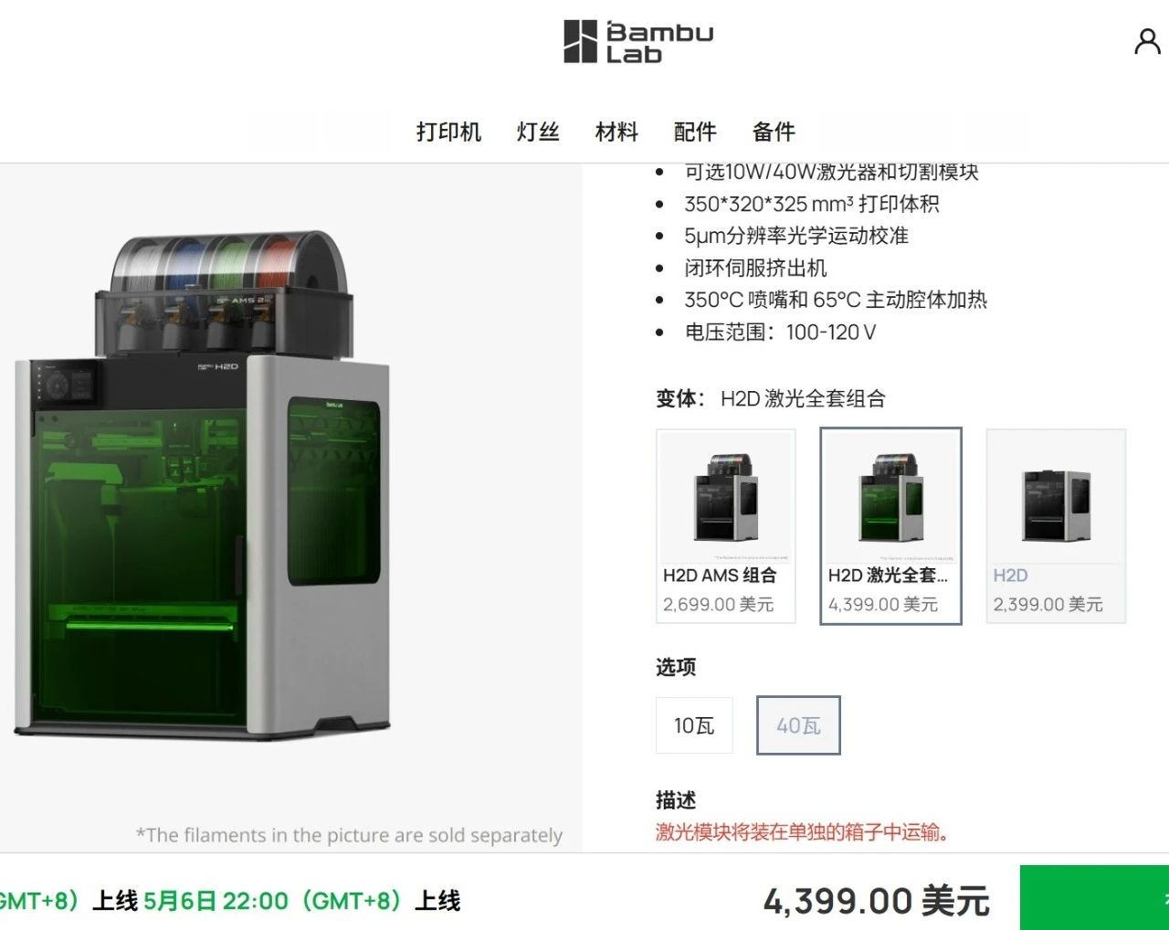Open the 打印机 menu

448,132
